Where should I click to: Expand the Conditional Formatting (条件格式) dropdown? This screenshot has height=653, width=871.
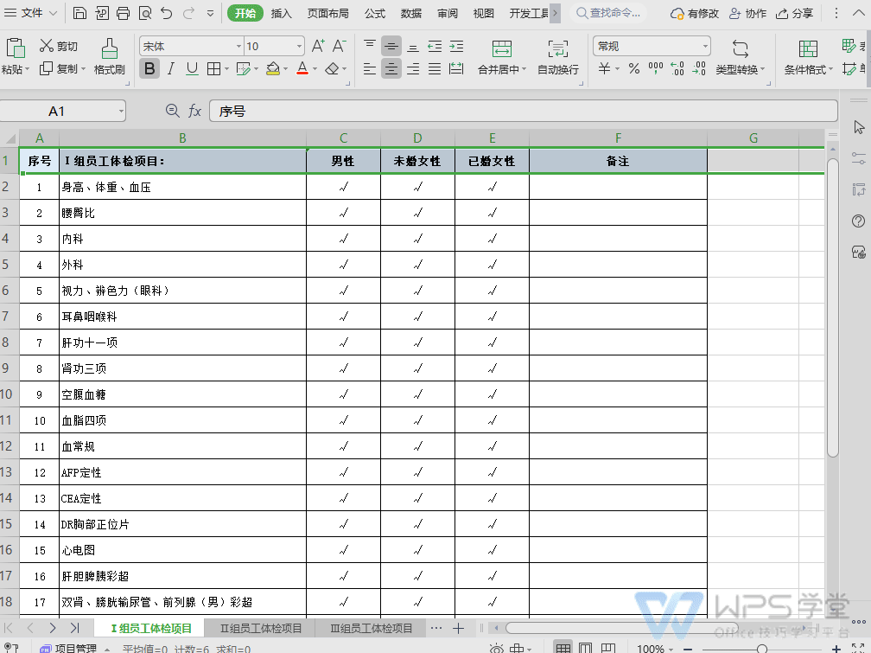(x=830, y=69)
